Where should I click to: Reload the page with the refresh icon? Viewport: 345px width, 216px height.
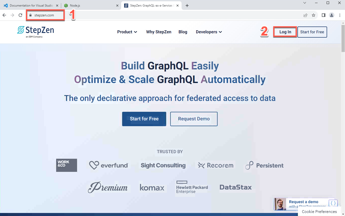[x=20, y=15]
